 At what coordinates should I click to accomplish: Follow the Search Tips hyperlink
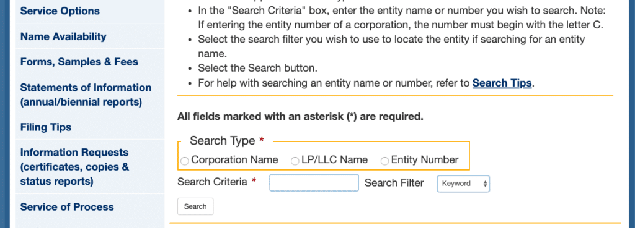(502, 83)
